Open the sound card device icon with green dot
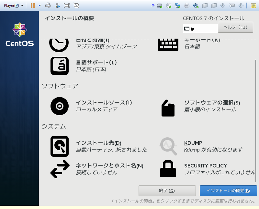This screenshot has width=259, height=209. (196, 6)
